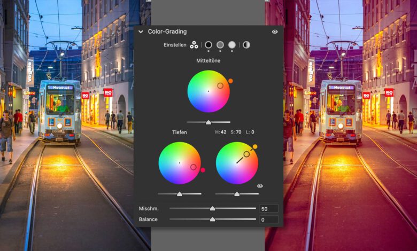Click the Einstellen label
The image size is (417, 251).
coord(175,45)
